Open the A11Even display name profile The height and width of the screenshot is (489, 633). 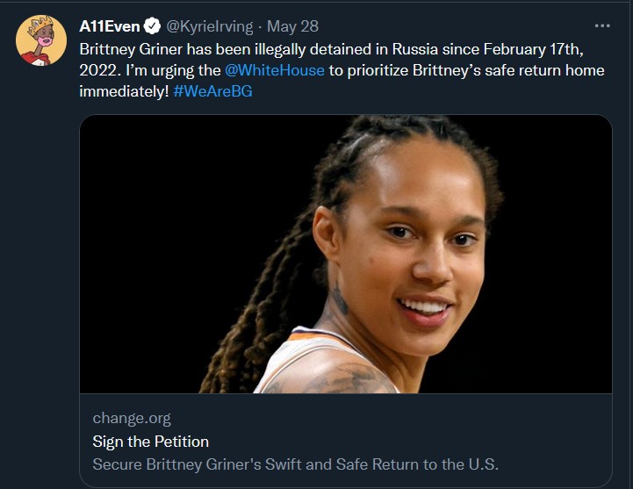[x=110, y=26]
